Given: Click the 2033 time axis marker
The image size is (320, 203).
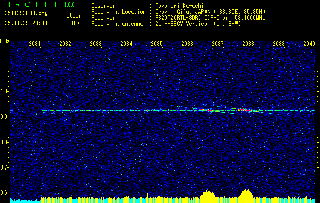Looking at the screenshot, I should 96,44.
